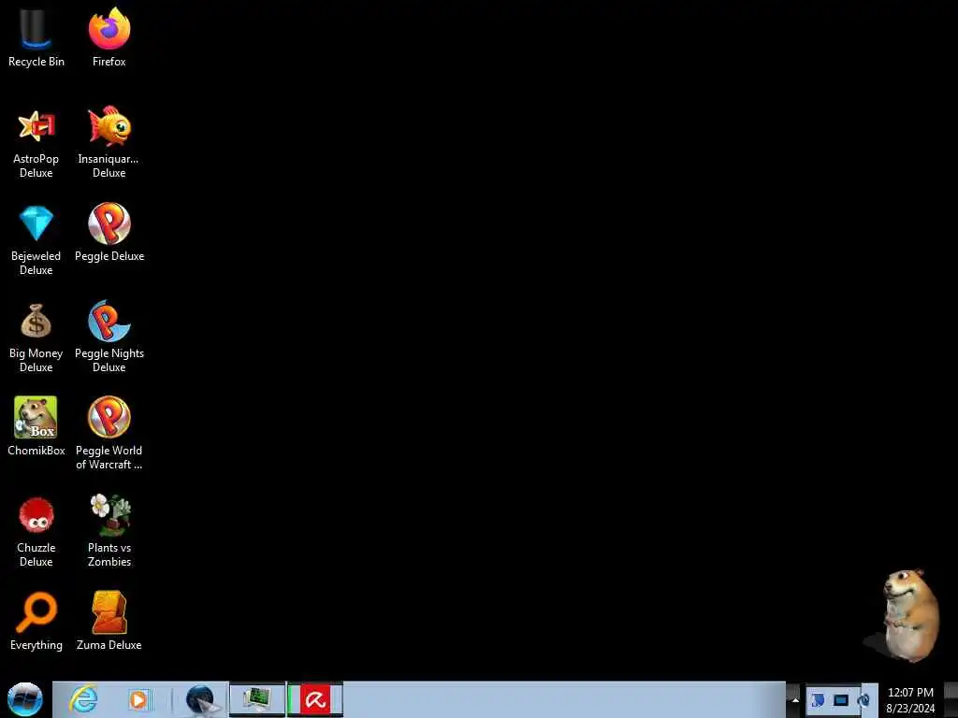Select the Big Money Deluxe moneybag icon
Image resolution: width=958 pixels, height=718 pixels.
pyautogui.click(x=36, y=337)
